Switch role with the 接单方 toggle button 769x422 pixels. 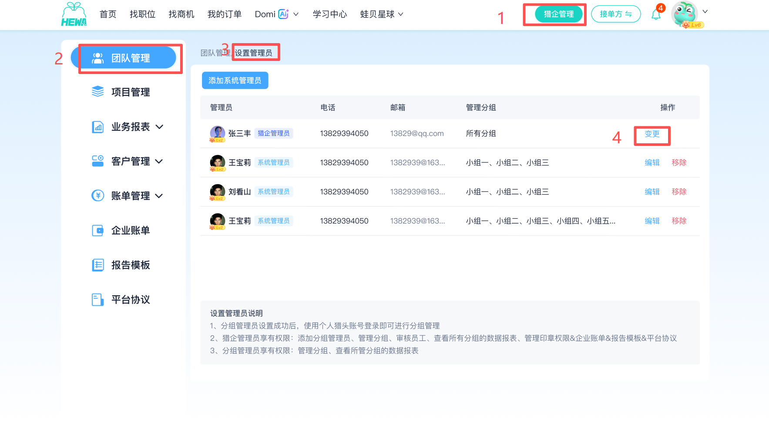616,14
